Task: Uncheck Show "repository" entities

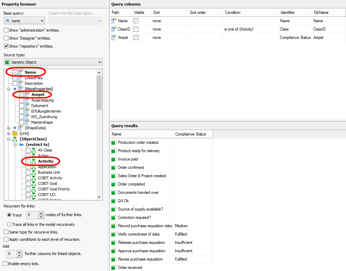Action: tap(6, 46)
